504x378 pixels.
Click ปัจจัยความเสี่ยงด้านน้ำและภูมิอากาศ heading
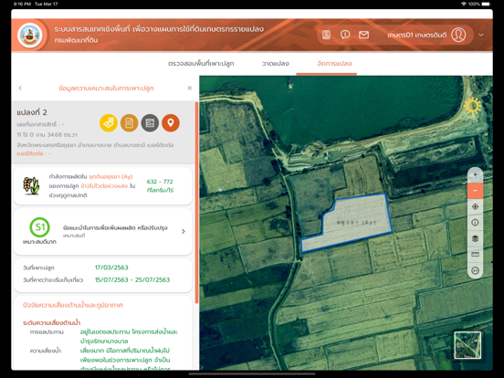point(73,305)
